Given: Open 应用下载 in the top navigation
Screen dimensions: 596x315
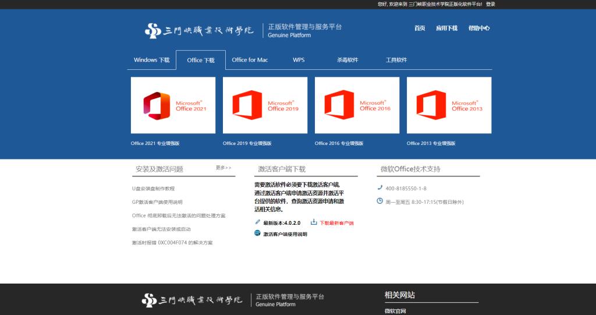Looking at the screenshot, I should pyautogui.click(x=446, y=28).
